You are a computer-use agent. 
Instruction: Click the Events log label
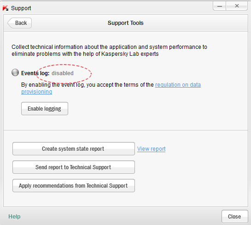[x=35, y=73]
